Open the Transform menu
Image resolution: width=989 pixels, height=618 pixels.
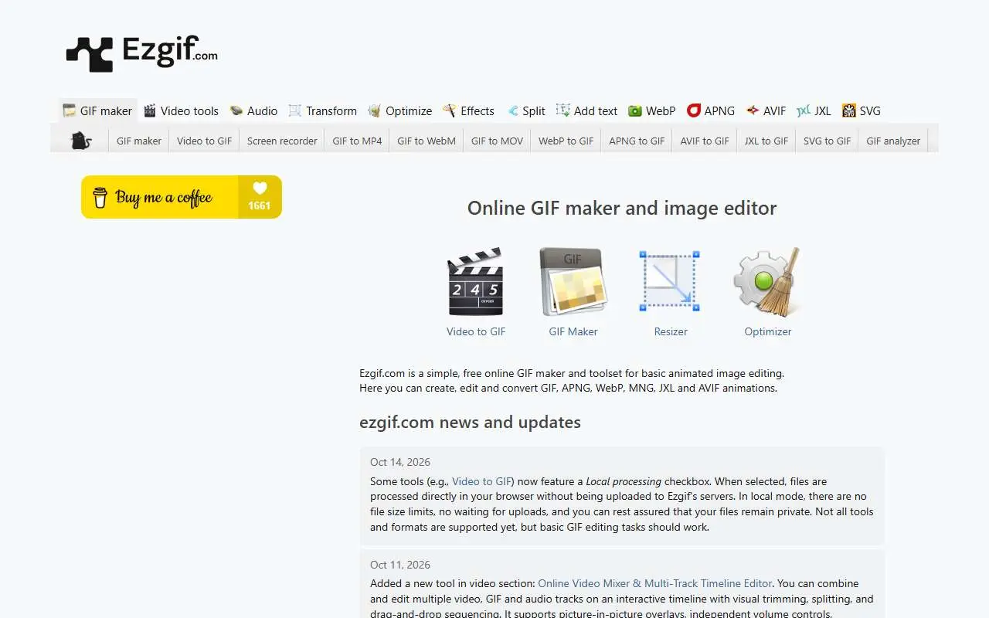coord(322,110)
